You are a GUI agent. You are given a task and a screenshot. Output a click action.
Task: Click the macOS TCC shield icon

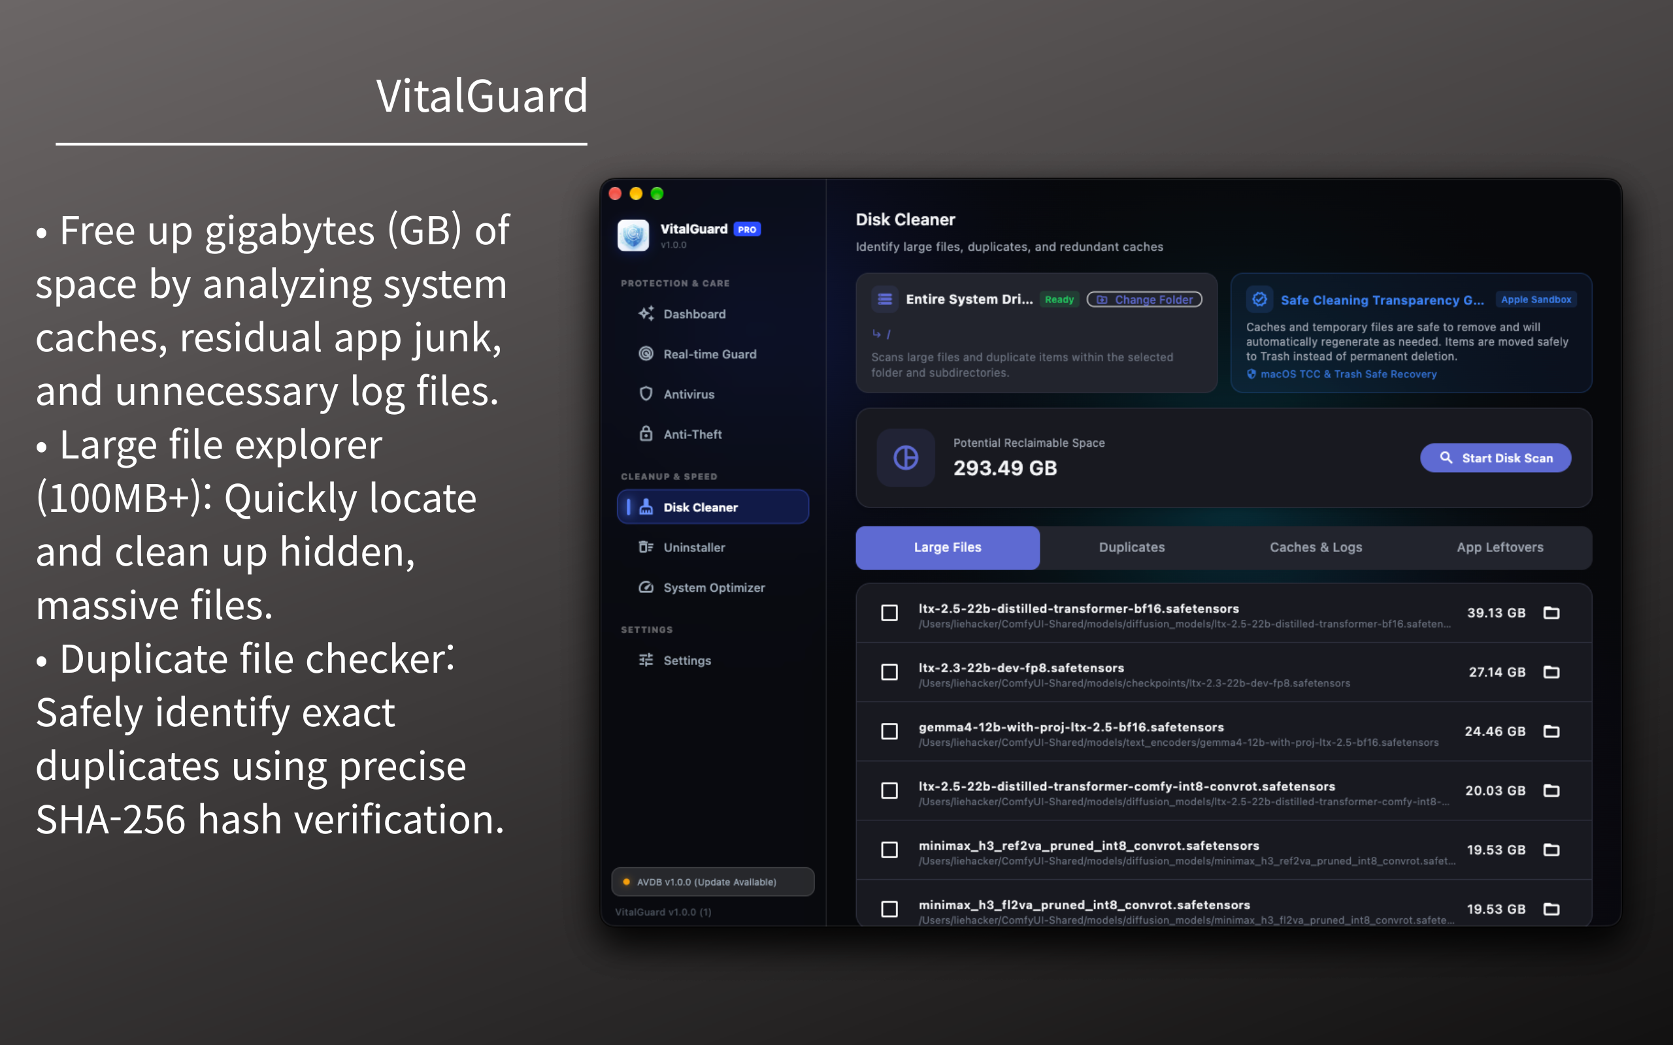pyautogui.click(x=1251, y=374)
